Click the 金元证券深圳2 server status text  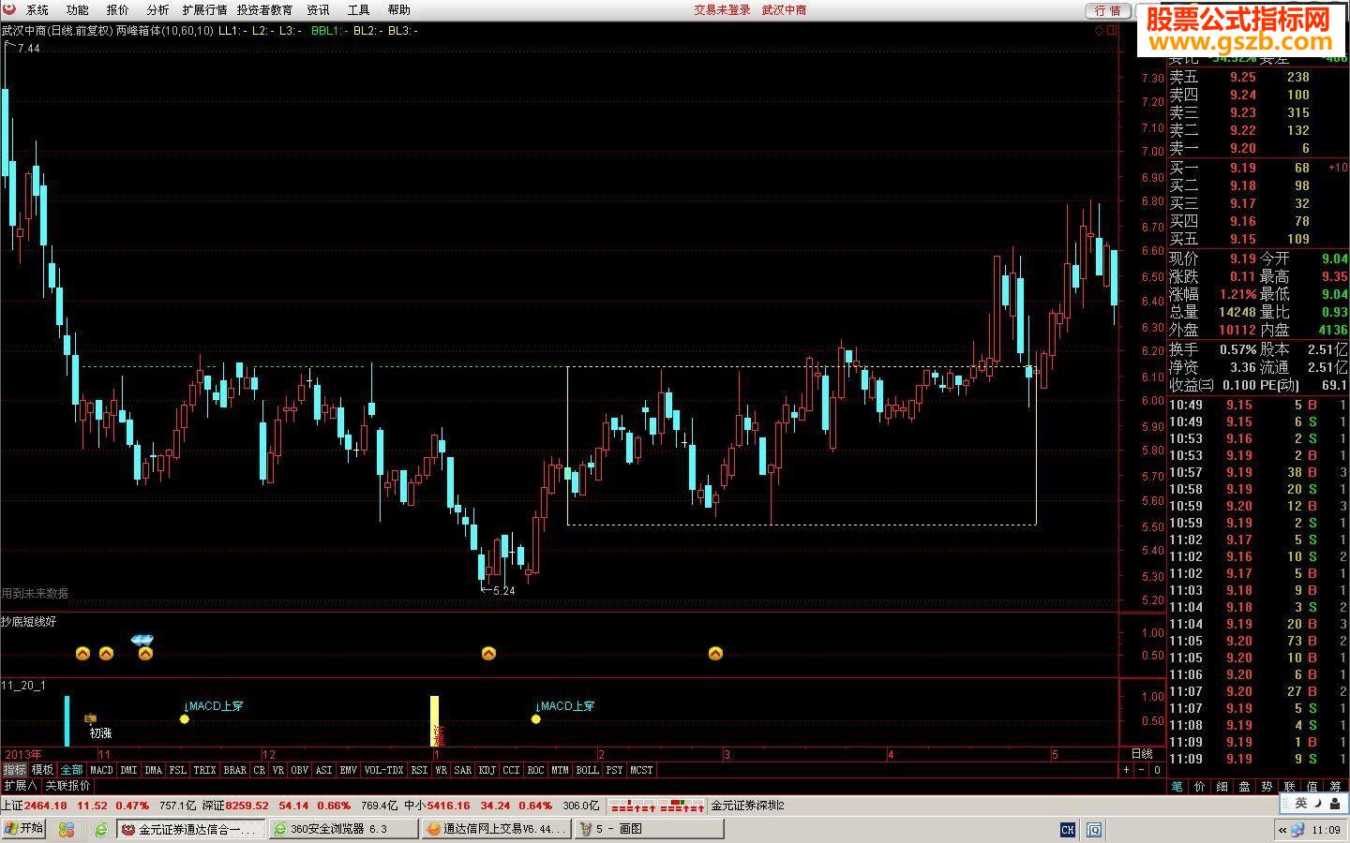click(x=747, y=806)
